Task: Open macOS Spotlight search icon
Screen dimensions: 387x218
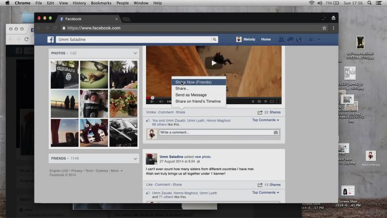Action: pyautogui.click(x=369, y=3)
